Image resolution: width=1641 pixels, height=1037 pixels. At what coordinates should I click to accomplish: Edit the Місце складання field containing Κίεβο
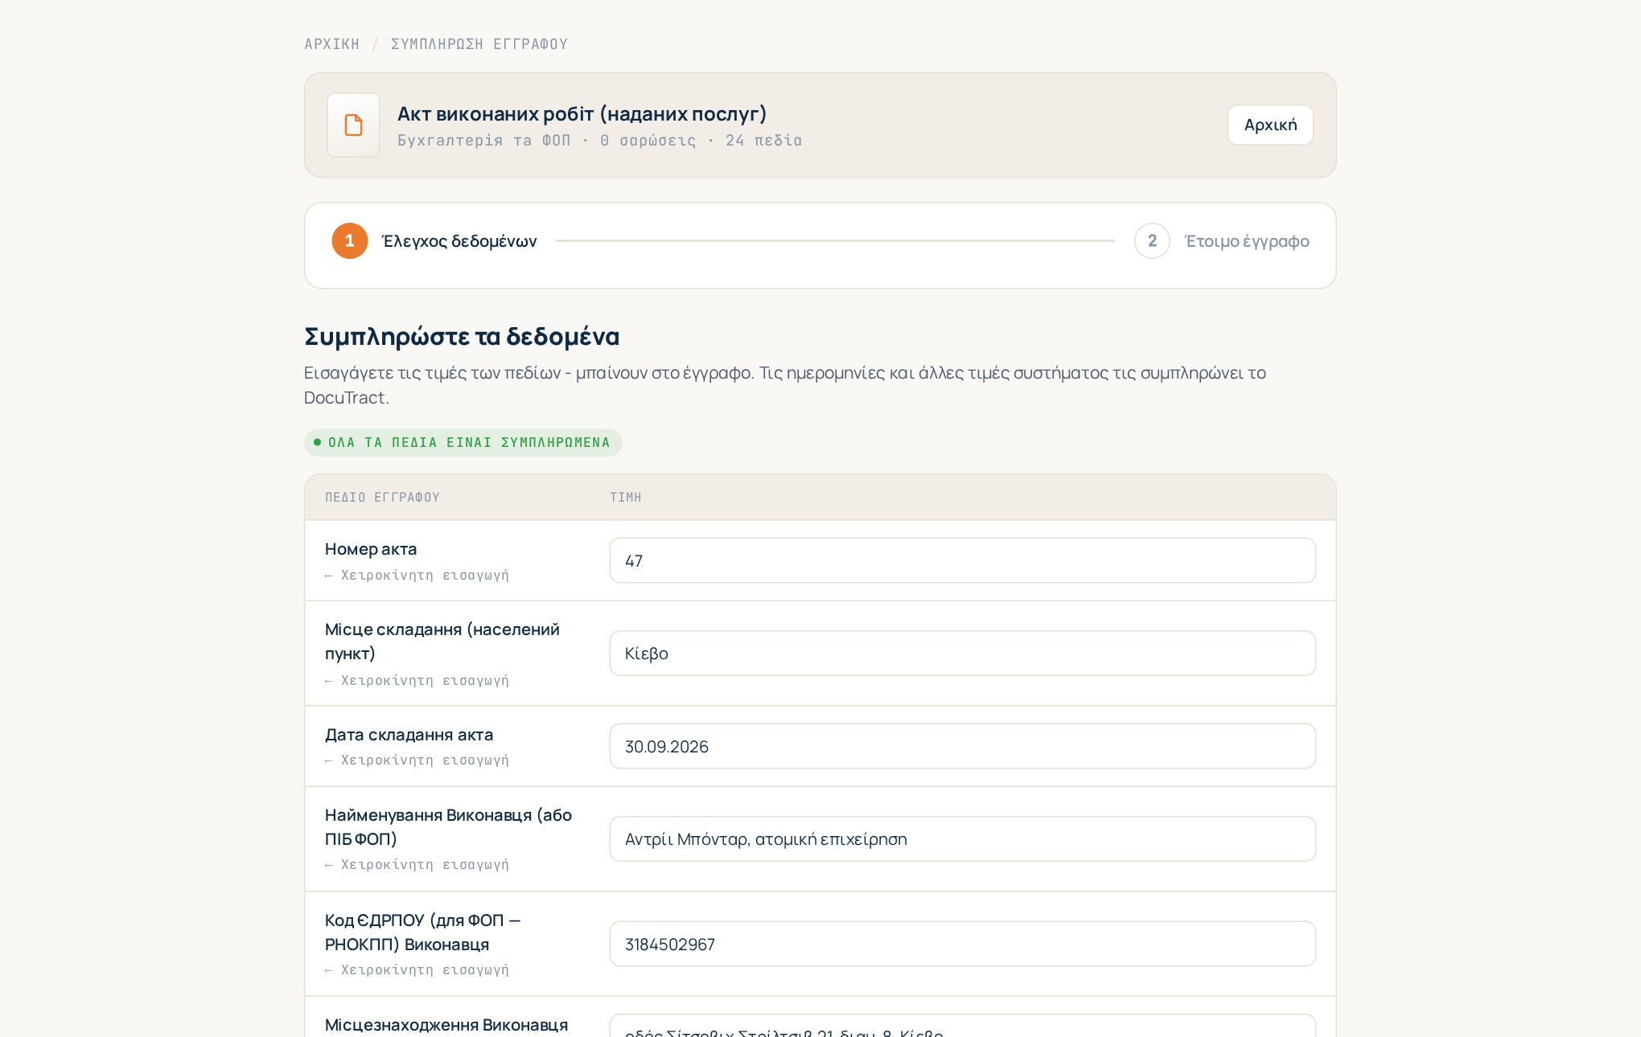962,653
